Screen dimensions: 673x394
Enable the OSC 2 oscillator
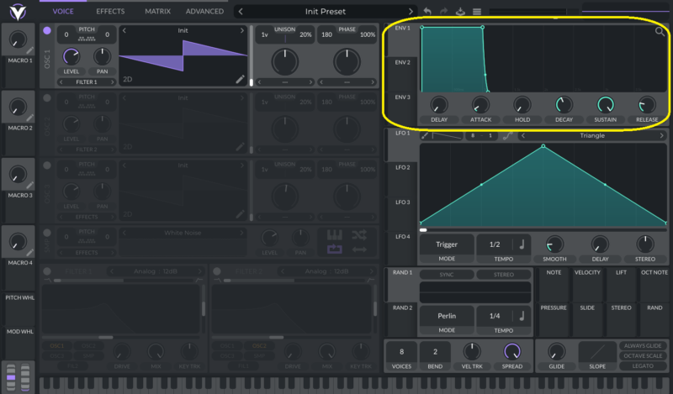pyautogui.click(x=46, y=98)
